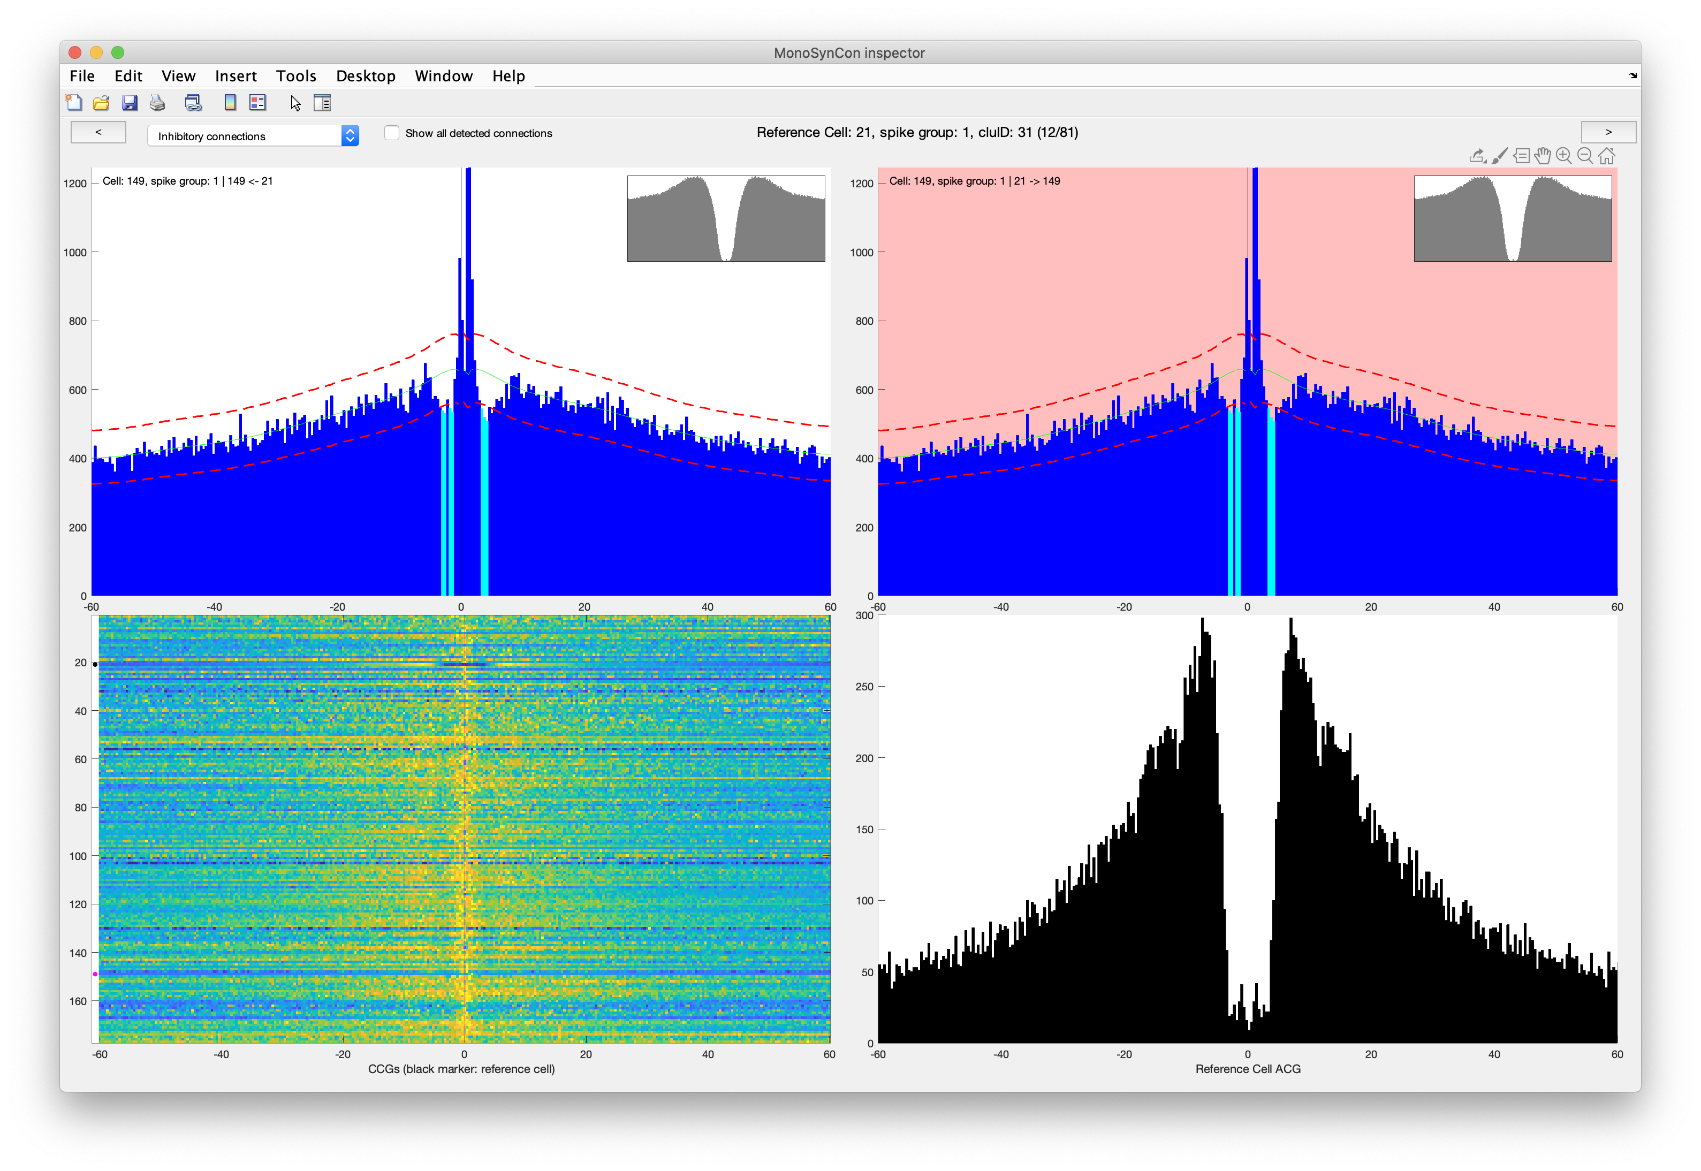Activate the Edit Plot arrow tool
The width and height of the screenshot is (1701, 1171).
(x=294, y=103)
